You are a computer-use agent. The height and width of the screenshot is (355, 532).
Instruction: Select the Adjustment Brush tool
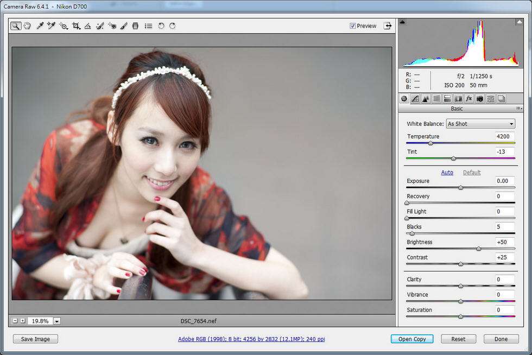point(124,26)
